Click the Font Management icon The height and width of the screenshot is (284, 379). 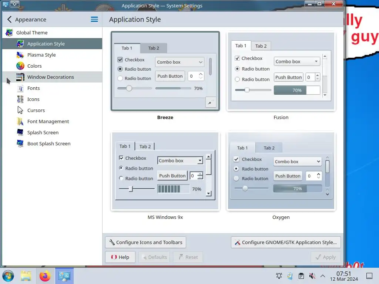[20, 121]
